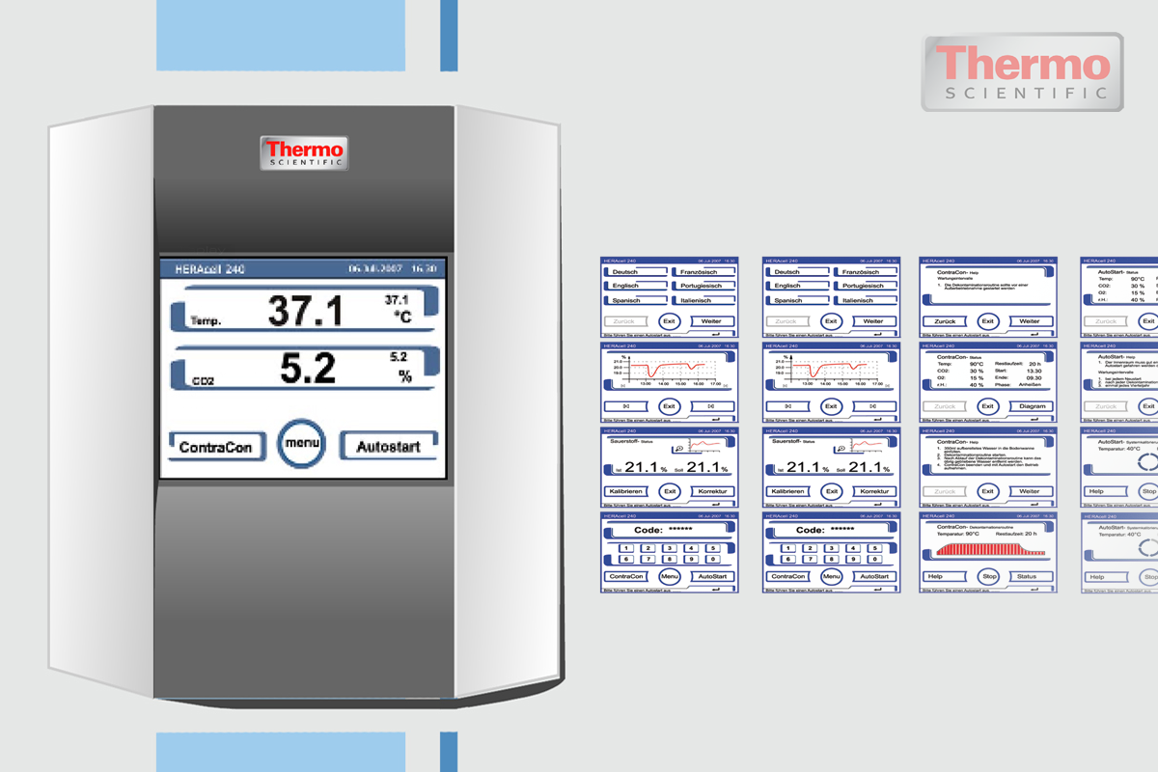Screen dimensions: 1158x772
Task: Click Help in the ContraCon Dekontaminationsroutine thumbnail
Action: coord(944,576)
